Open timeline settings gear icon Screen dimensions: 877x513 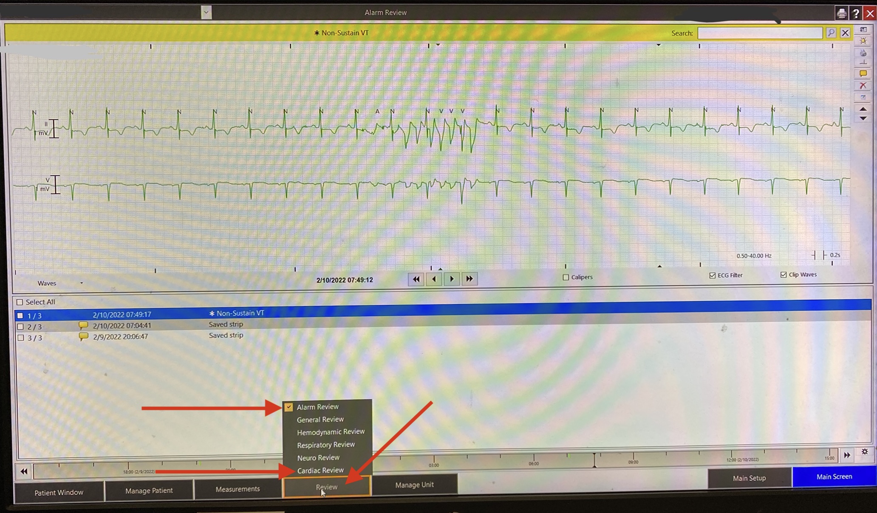pyautogui.click(x=865, y=452)
